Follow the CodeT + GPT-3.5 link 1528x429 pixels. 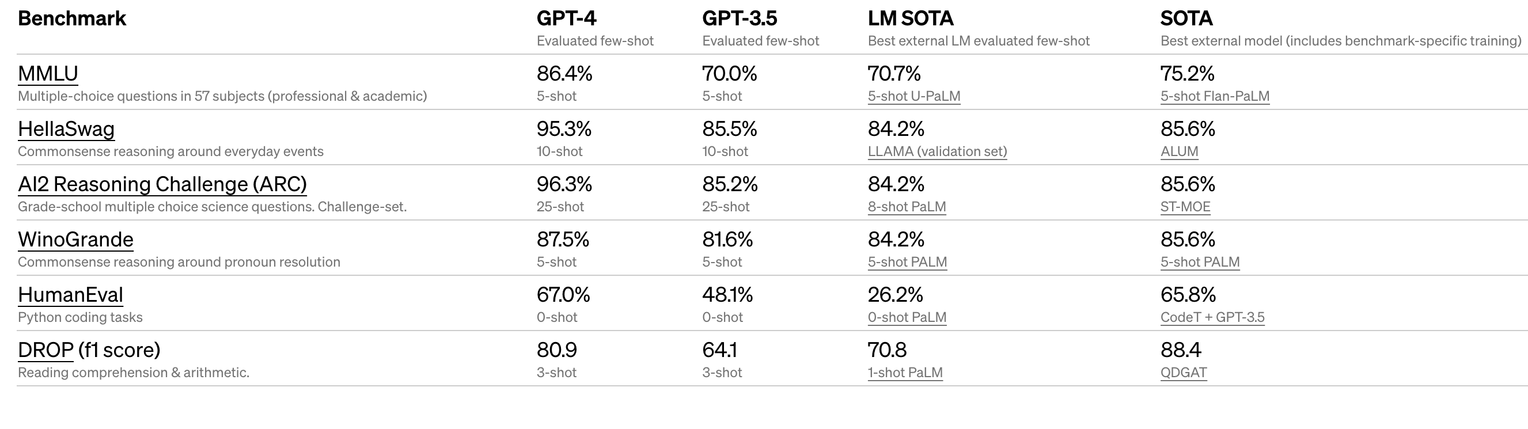pyautogui.click(x=1212, y=317)
